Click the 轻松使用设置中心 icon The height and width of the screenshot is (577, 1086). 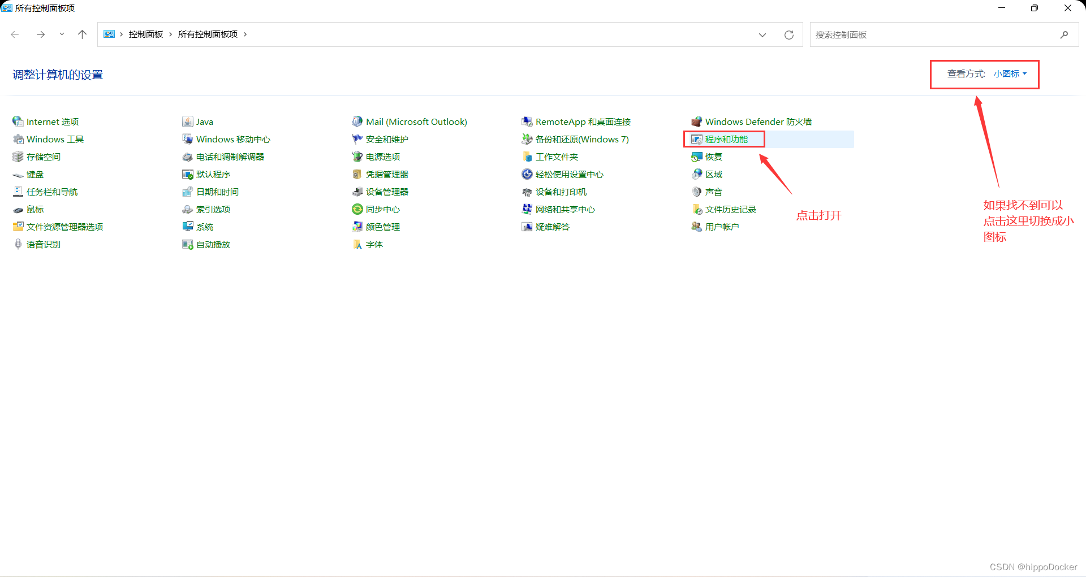pyautogui.click(x=527, y=174)
